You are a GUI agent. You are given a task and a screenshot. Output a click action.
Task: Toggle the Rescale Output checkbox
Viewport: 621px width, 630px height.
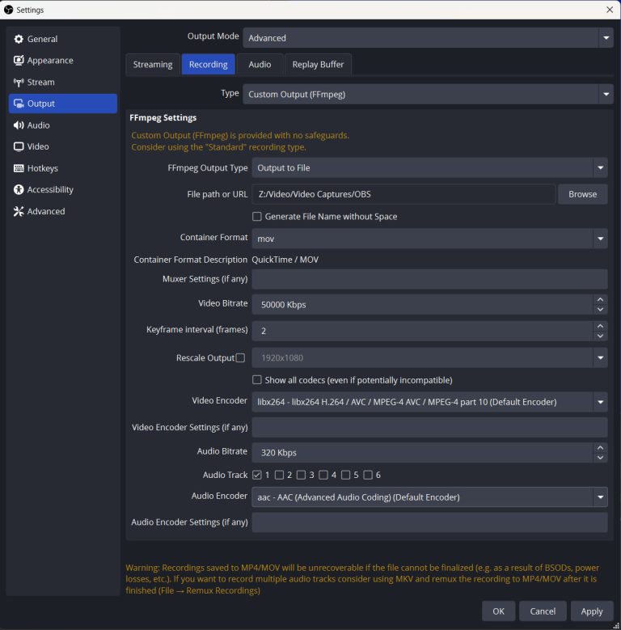(x=240, y=358)
